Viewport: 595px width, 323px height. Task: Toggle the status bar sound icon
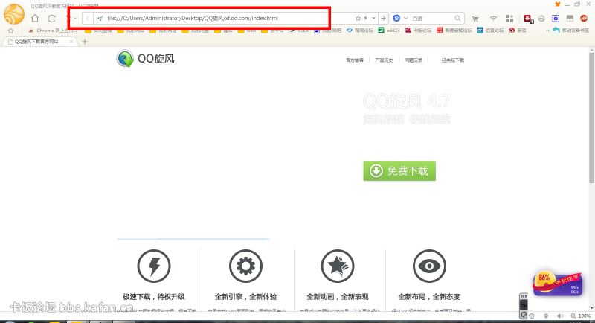560,316
